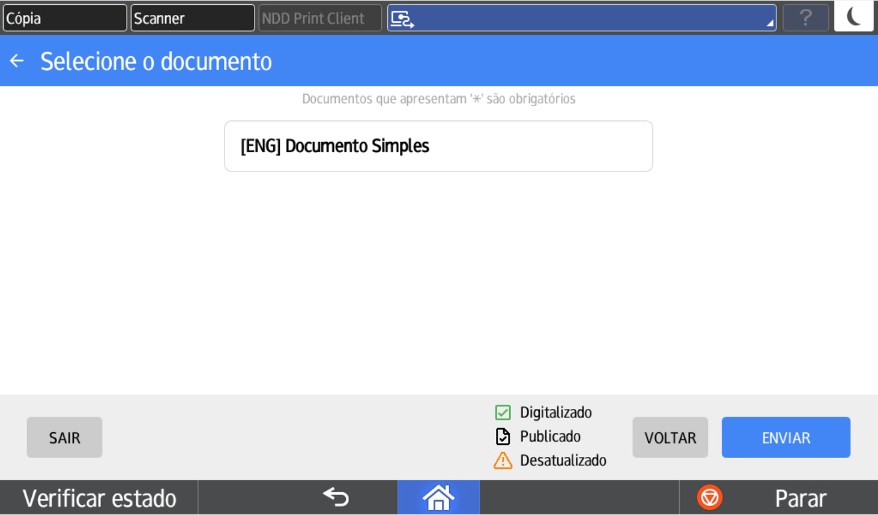
Task: Tap the return arrow in bottom bar
Action: click(x=336, y=497)
